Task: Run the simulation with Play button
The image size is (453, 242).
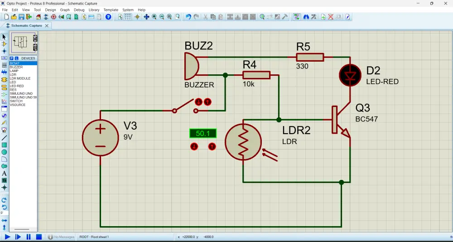Action: [x=8, y=237]
